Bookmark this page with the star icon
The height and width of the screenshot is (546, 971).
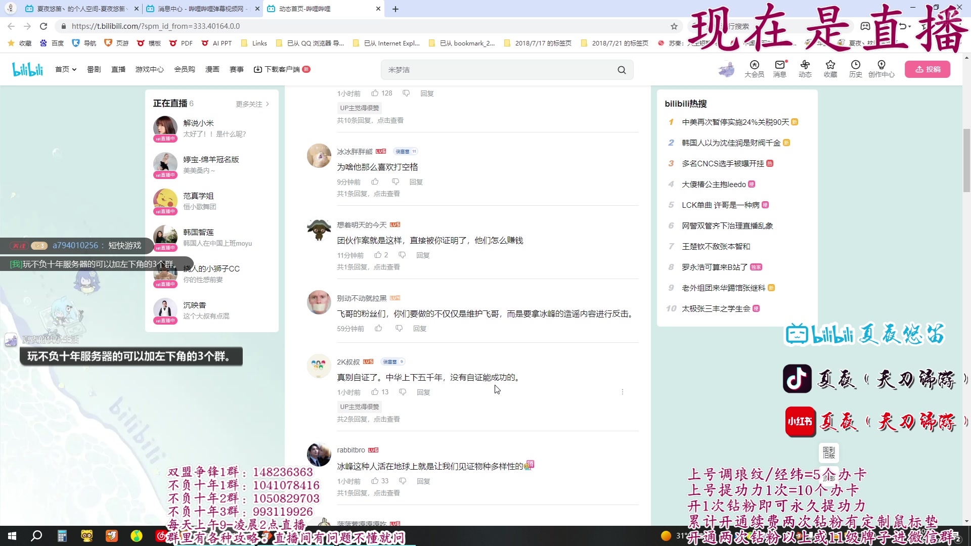674,26
